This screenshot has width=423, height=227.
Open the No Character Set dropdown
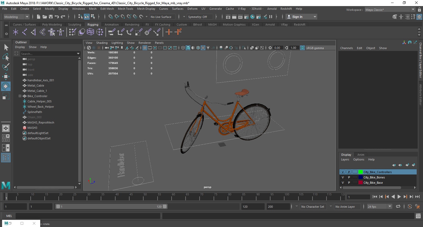[x=297, y=206]
